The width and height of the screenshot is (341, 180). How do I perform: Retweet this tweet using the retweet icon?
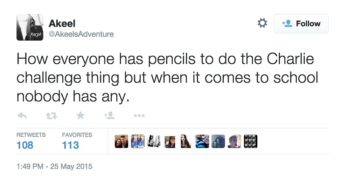click(51, 116)
